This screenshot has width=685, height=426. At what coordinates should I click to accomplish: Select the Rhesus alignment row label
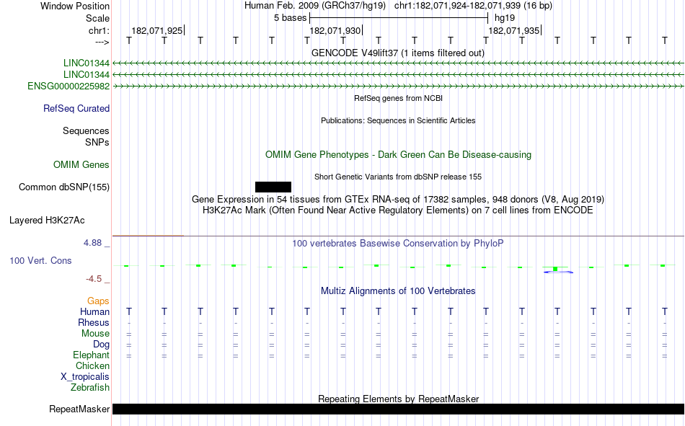[94, 322]
